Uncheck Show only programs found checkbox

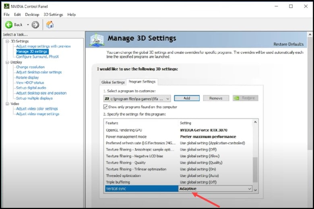click(105, 107)
